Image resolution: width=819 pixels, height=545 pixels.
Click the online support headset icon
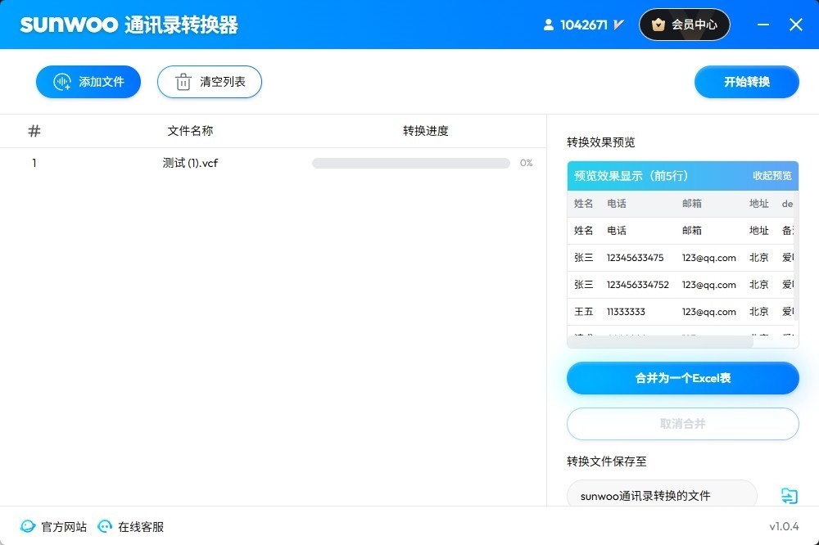tap(105, 526)
